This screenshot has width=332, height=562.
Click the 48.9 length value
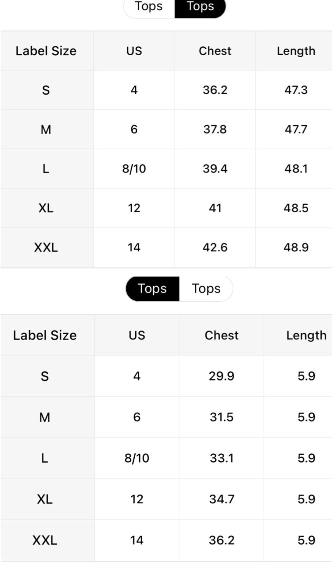(296, 248)
